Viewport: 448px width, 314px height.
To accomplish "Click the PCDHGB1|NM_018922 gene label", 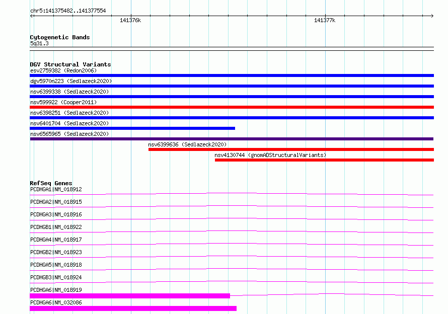I will tap(56, 227).
